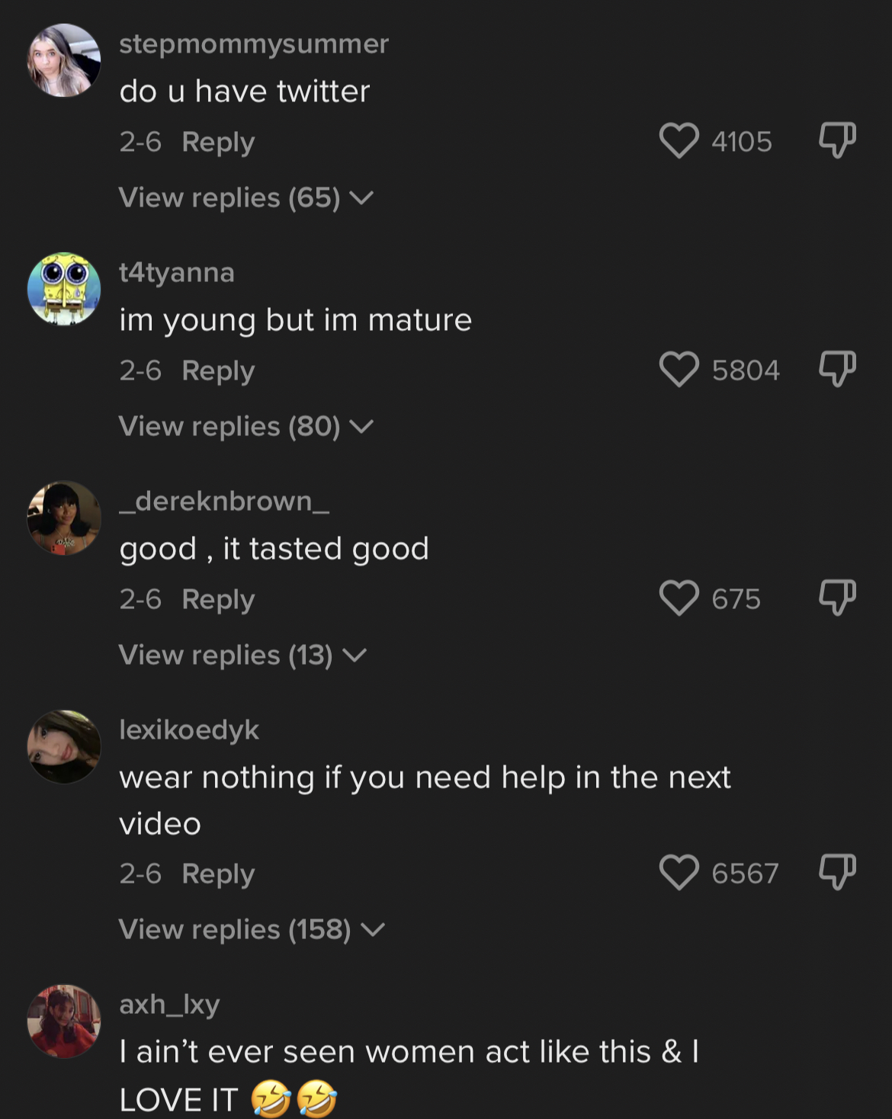Open stepmommysummer's profile picture
The height and width of the screenshot is (1119, 892).
(64, 60)
